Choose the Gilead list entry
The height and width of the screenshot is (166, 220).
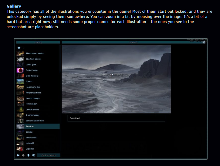click(x=29, y=81)
